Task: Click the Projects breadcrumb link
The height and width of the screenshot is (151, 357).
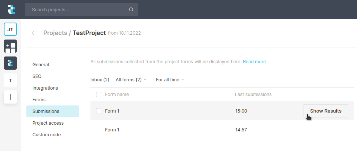Action: (x=55, y=33)
